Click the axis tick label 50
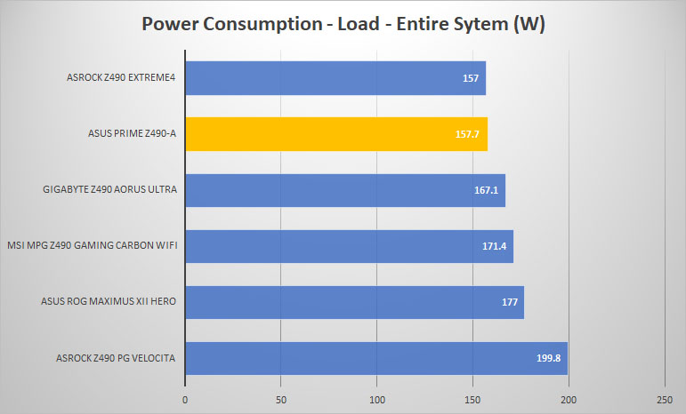This screenshot has height=414, width=686. point(281,400)
